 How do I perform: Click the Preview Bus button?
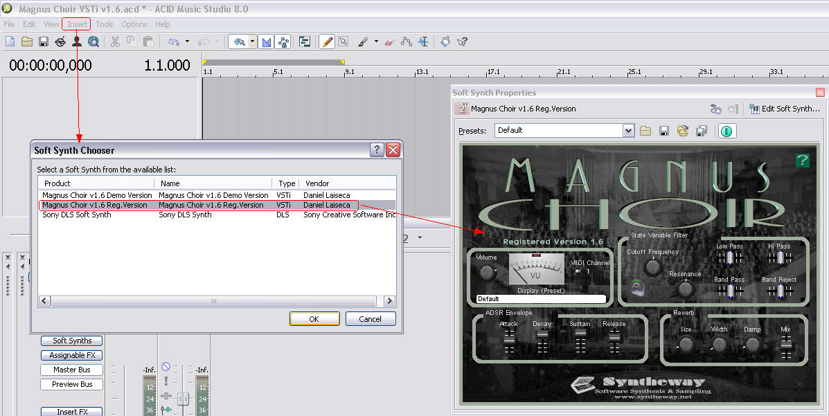coord(72,384)
